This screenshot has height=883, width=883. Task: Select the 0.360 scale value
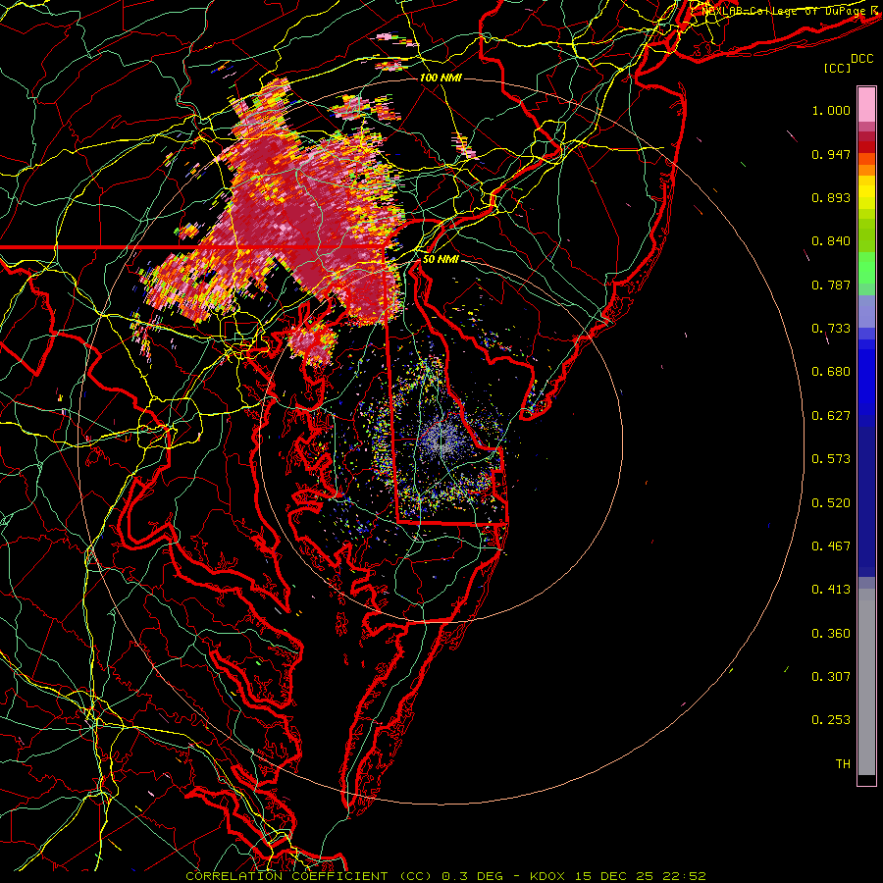(x=831, y=634)
